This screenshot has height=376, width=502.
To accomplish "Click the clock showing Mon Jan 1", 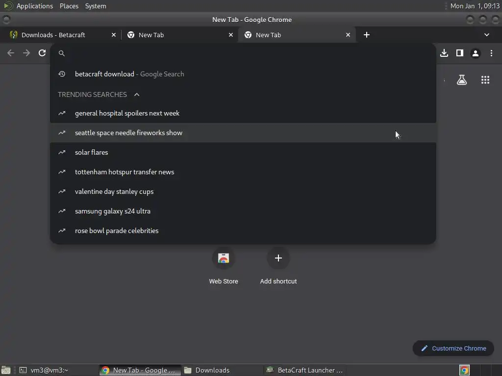I will point(475,6).
